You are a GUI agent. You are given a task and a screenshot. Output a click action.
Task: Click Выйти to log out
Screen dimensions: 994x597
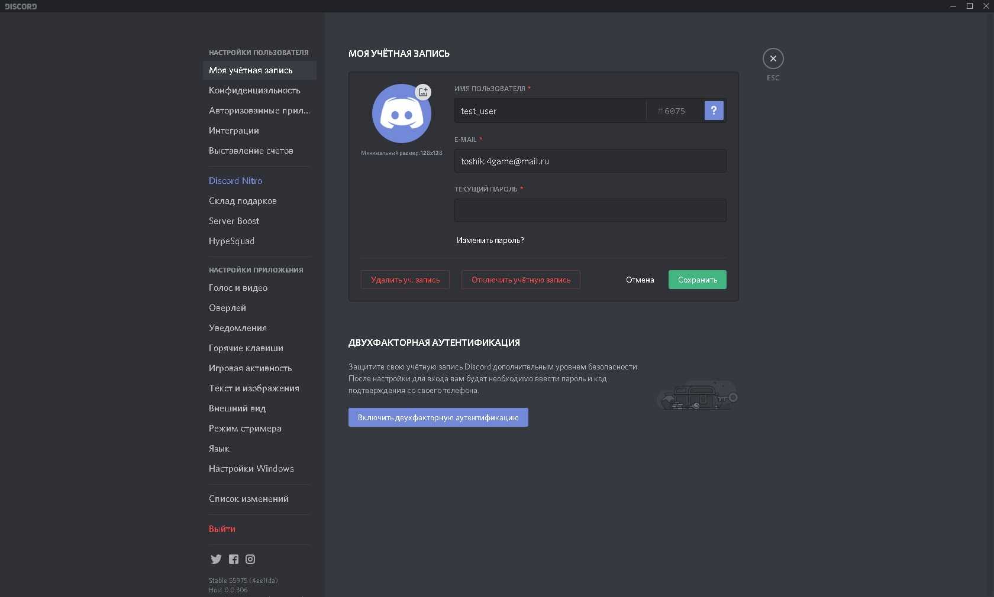click(x=260, y=529)
